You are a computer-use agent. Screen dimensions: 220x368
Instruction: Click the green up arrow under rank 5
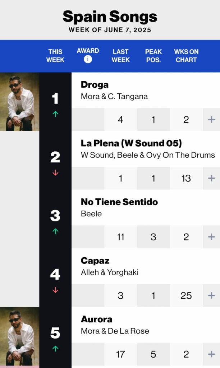(55, 349)
